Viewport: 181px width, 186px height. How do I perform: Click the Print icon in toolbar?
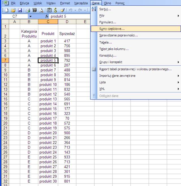[x=28, y=10]
